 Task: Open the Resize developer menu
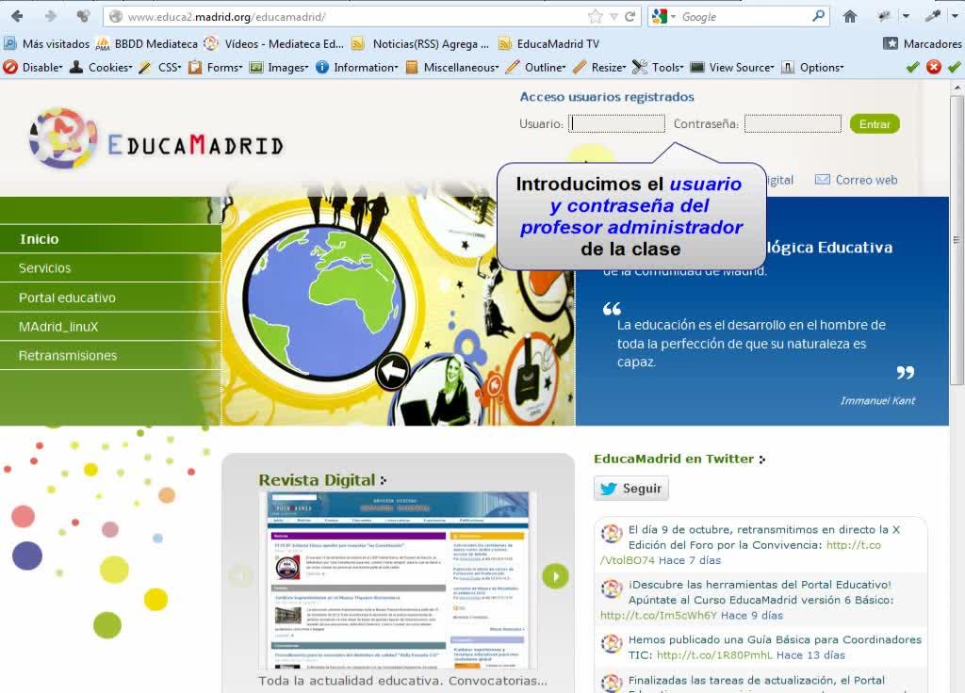(599, 67)
